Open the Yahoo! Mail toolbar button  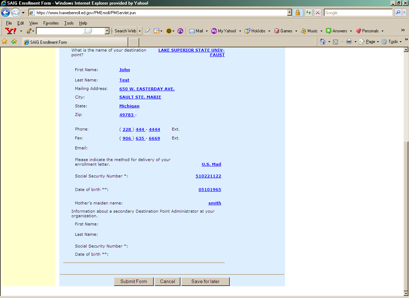coord(196,31)
